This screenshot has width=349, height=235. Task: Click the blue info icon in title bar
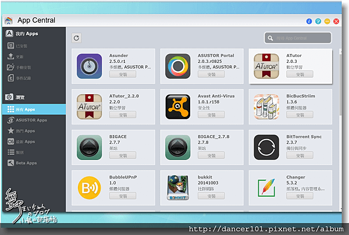[x=309, y=21]
